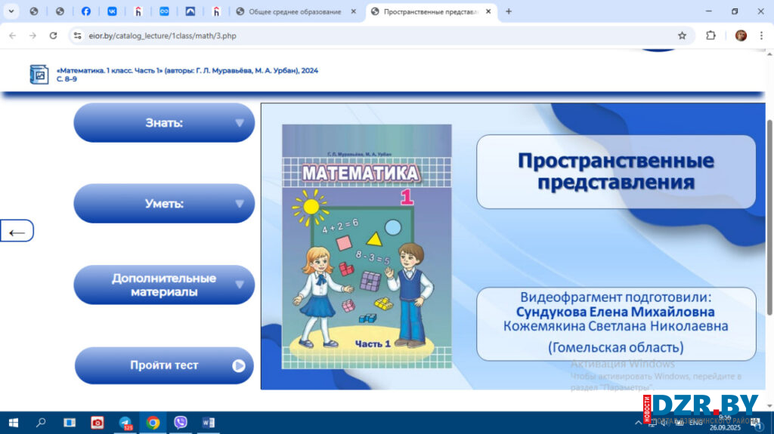The height and width of the screenshot is (434, 774).
Task: Open Viber from the taskbar
Action: tap(181, 423)
